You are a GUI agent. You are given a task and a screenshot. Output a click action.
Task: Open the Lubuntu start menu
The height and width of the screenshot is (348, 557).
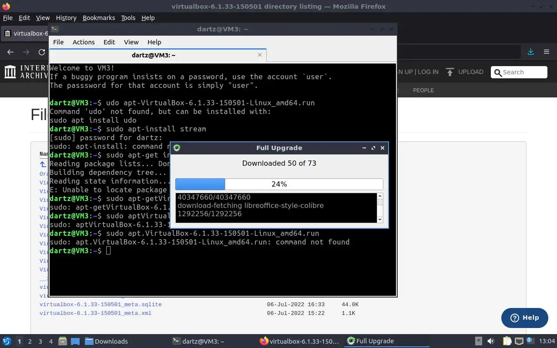pos(7,341)
